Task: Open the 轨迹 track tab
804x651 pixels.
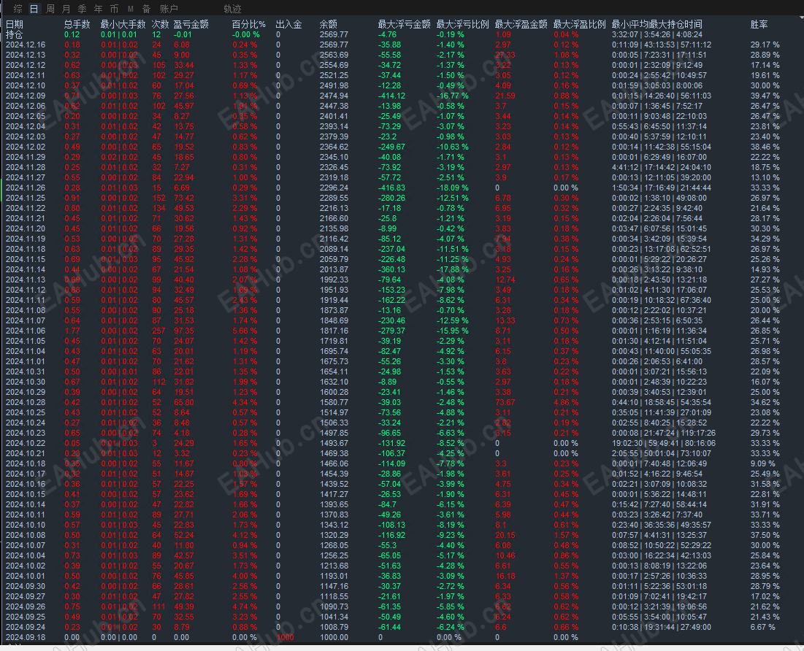Action: click(232, 9)
